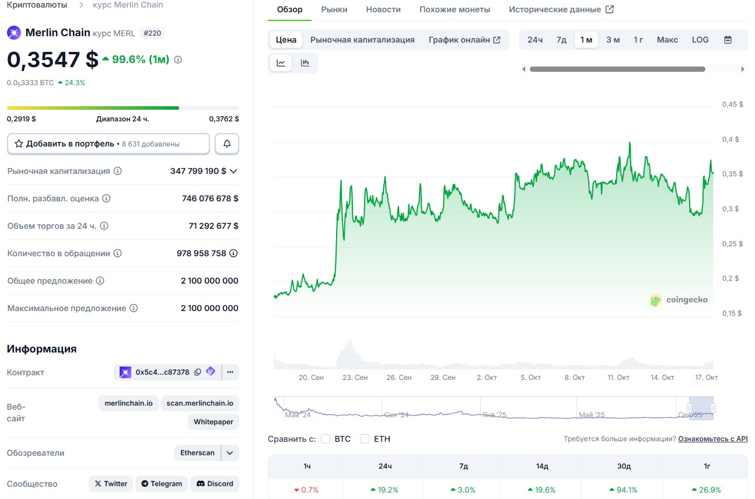Open the Похожие монеты tab
The image size is (755, 499).
pyautogui.click(x=455, y=9)
